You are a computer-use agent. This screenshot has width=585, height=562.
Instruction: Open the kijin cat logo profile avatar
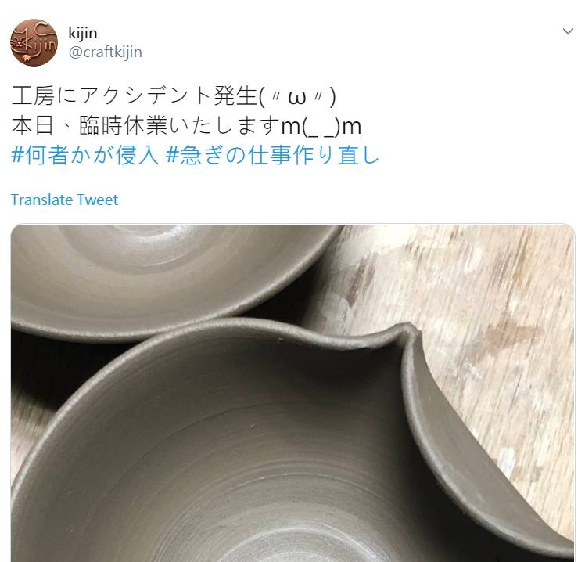34,42
